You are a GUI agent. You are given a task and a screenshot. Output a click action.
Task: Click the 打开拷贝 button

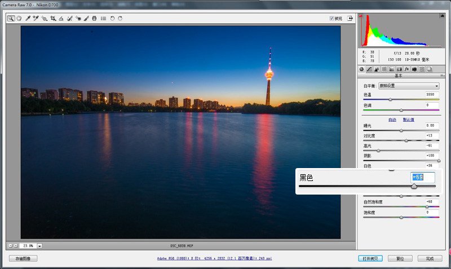pos(370,258)
